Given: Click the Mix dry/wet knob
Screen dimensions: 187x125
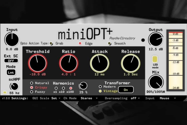Looking at the screenshot, I should (156, 82).
